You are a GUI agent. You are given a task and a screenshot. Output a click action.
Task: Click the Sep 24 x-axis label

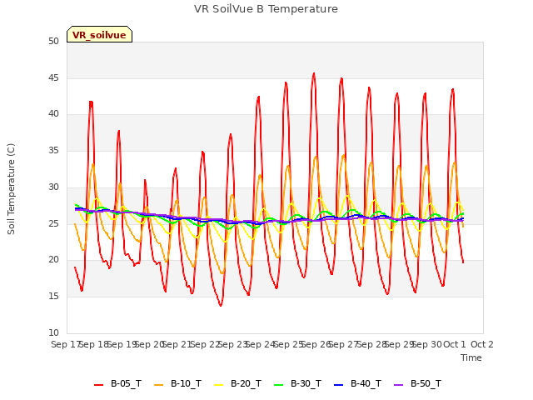(x=260, y=344)
